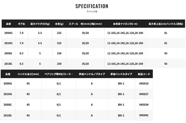Click the スペック表 subtitle text

[x=92, y=12]
